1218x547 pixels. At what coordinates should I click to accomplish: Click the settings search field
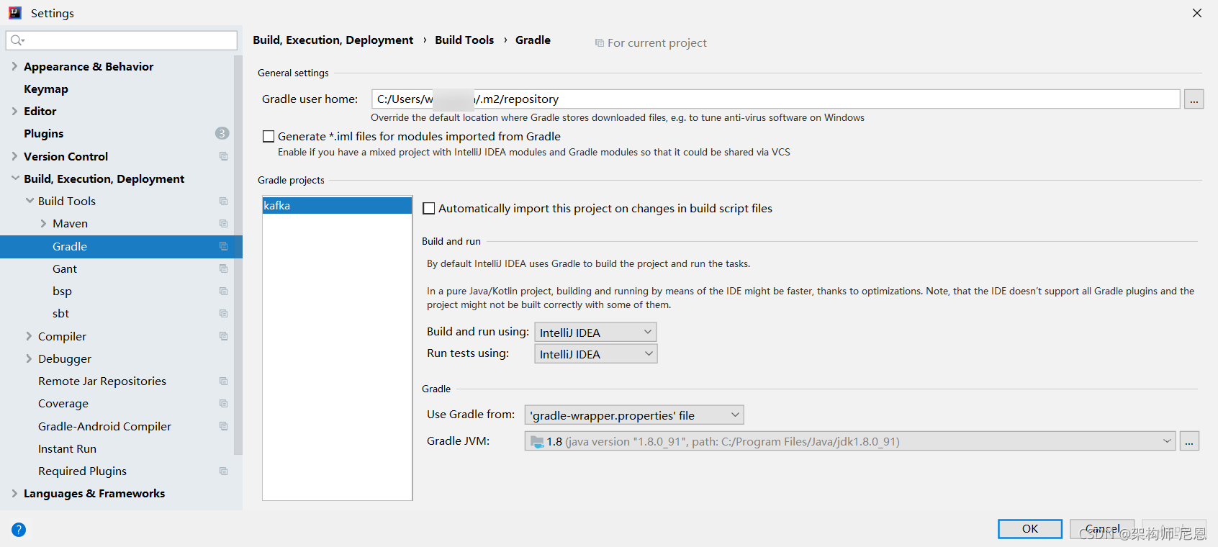[122, 40]
